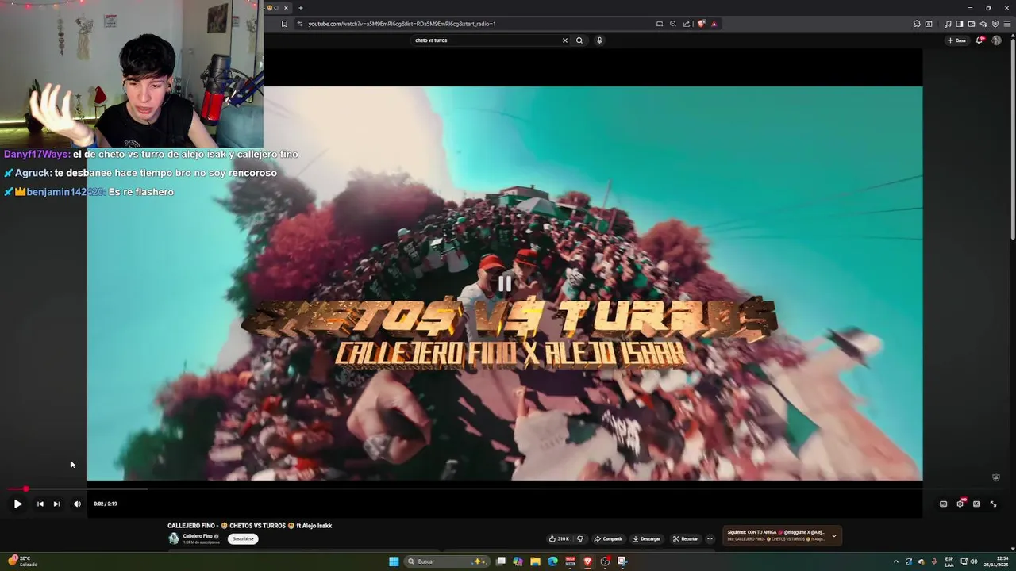This screenshot has height=571, width=1016.
Task: Click the Compartir share button
Action: click(x=608, y=538)
